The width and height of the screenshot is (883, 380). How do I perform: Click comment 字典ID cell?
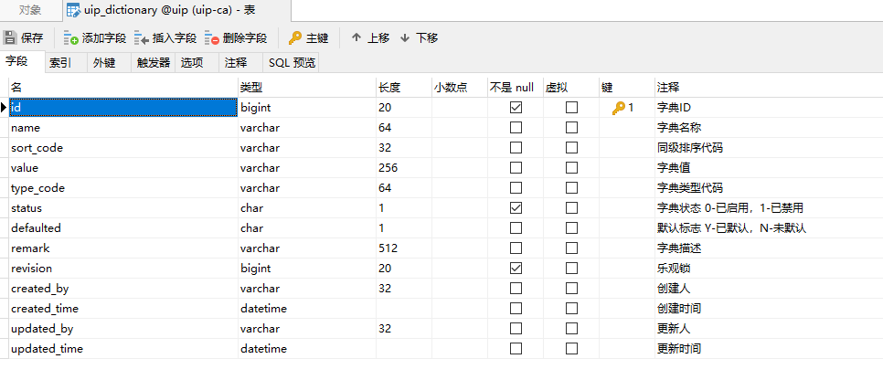(674, 108)
